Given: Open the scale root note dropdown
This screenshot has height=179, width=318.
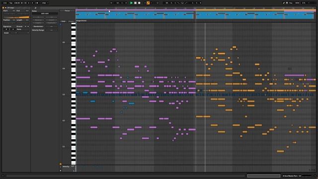Looking at the screenshot, I should [x=13, y=33].
